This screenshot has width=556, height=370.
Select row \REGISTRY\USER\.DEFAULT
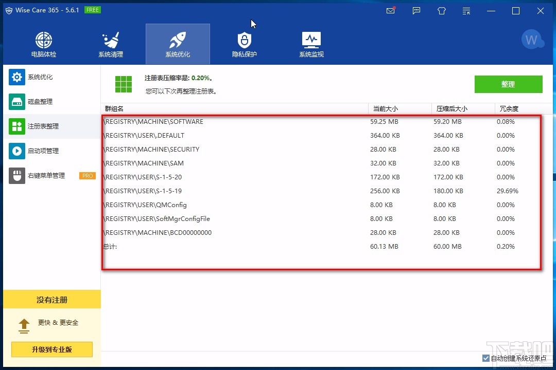pyautogui.click(x=322, y=135)
